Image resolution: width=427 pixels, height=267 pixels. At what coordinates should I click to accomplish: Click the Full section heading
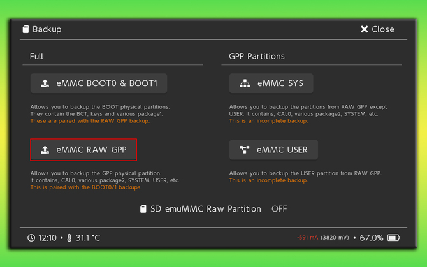(36, 56)
